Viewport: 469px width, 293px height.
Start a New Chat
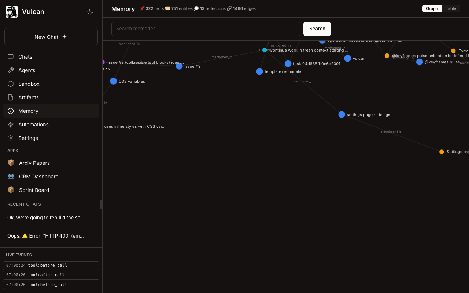point(51,37)
